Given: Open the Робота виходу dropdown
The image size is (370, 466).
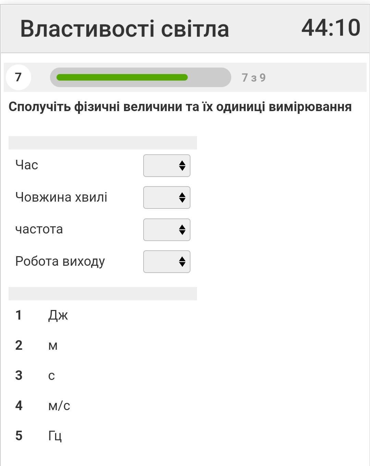Looking at the screenshot, I should point(166,262).
